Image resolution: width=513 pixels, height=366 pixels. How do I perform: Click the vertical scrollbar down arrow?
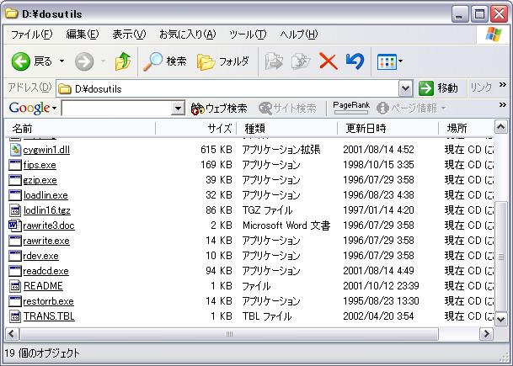(x=501, y=321)
